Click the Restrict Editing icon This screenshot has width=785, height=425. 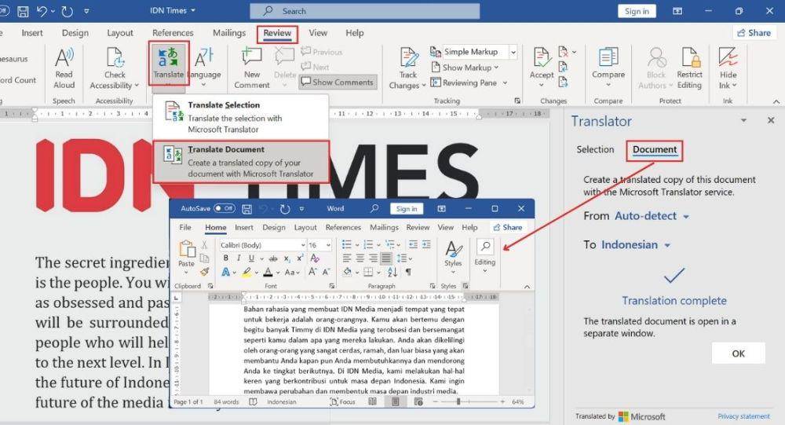(690, 57)
